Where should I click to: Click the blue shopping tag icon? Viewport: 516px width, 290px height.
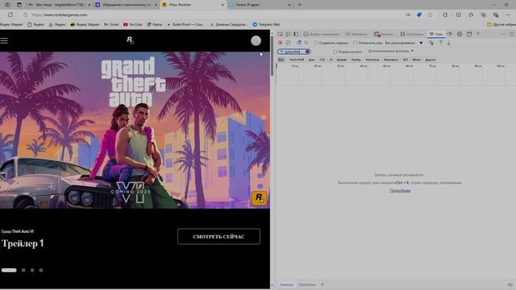(419, 14)
